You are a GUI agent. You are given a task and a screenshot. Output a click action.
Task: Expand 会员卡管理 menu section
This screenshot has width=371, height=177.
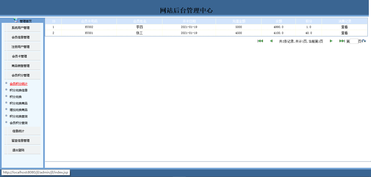(20, 56)
